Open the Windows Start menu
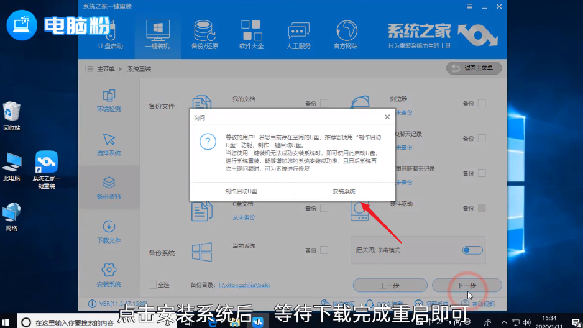This screenshot has width=583, height=328. coord(6,322)
